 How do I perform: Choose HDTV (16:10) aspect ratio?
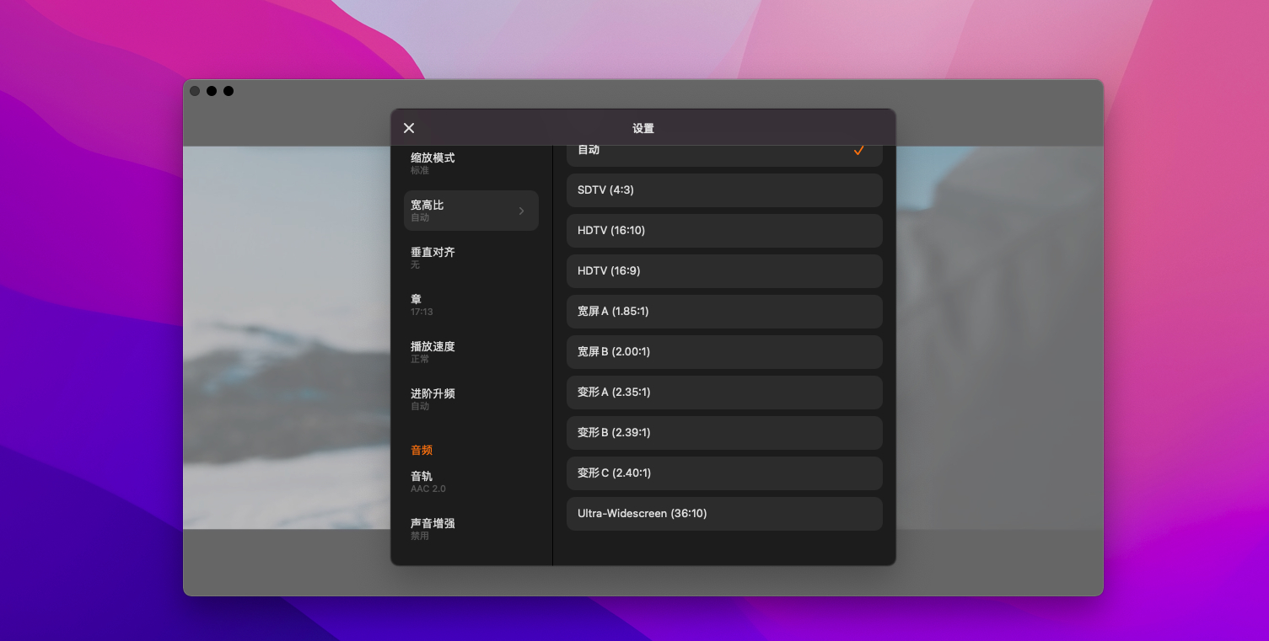(723, 231)
